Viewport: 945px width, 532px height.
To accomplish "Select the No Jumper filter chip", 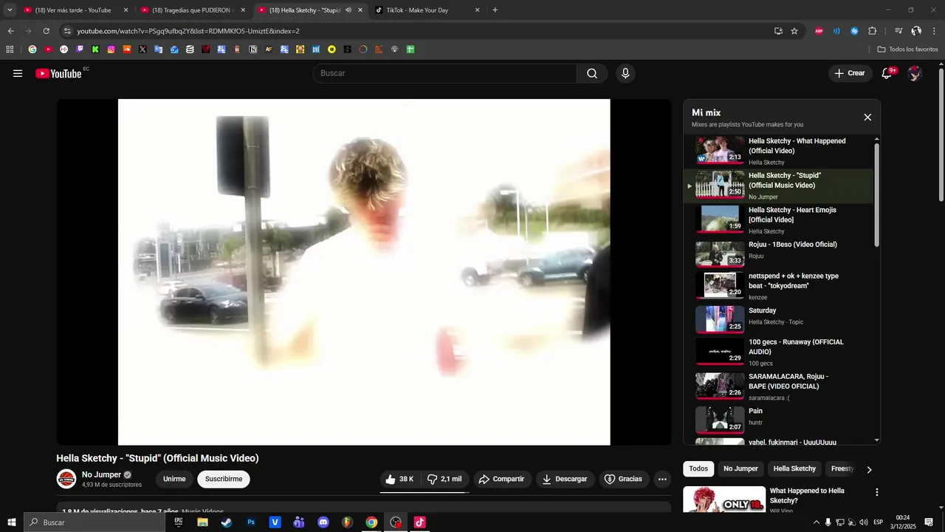I will pyautogui.click(x=740, y=468).
